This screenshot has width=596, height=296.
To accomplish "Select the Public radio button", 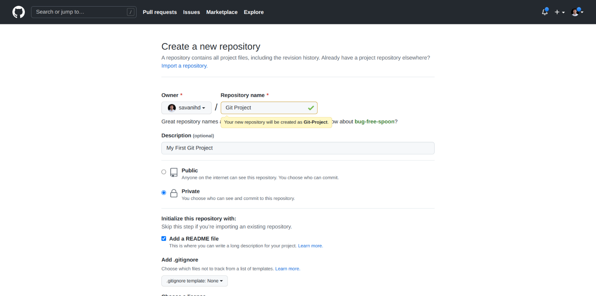I will tap(164, 172).
